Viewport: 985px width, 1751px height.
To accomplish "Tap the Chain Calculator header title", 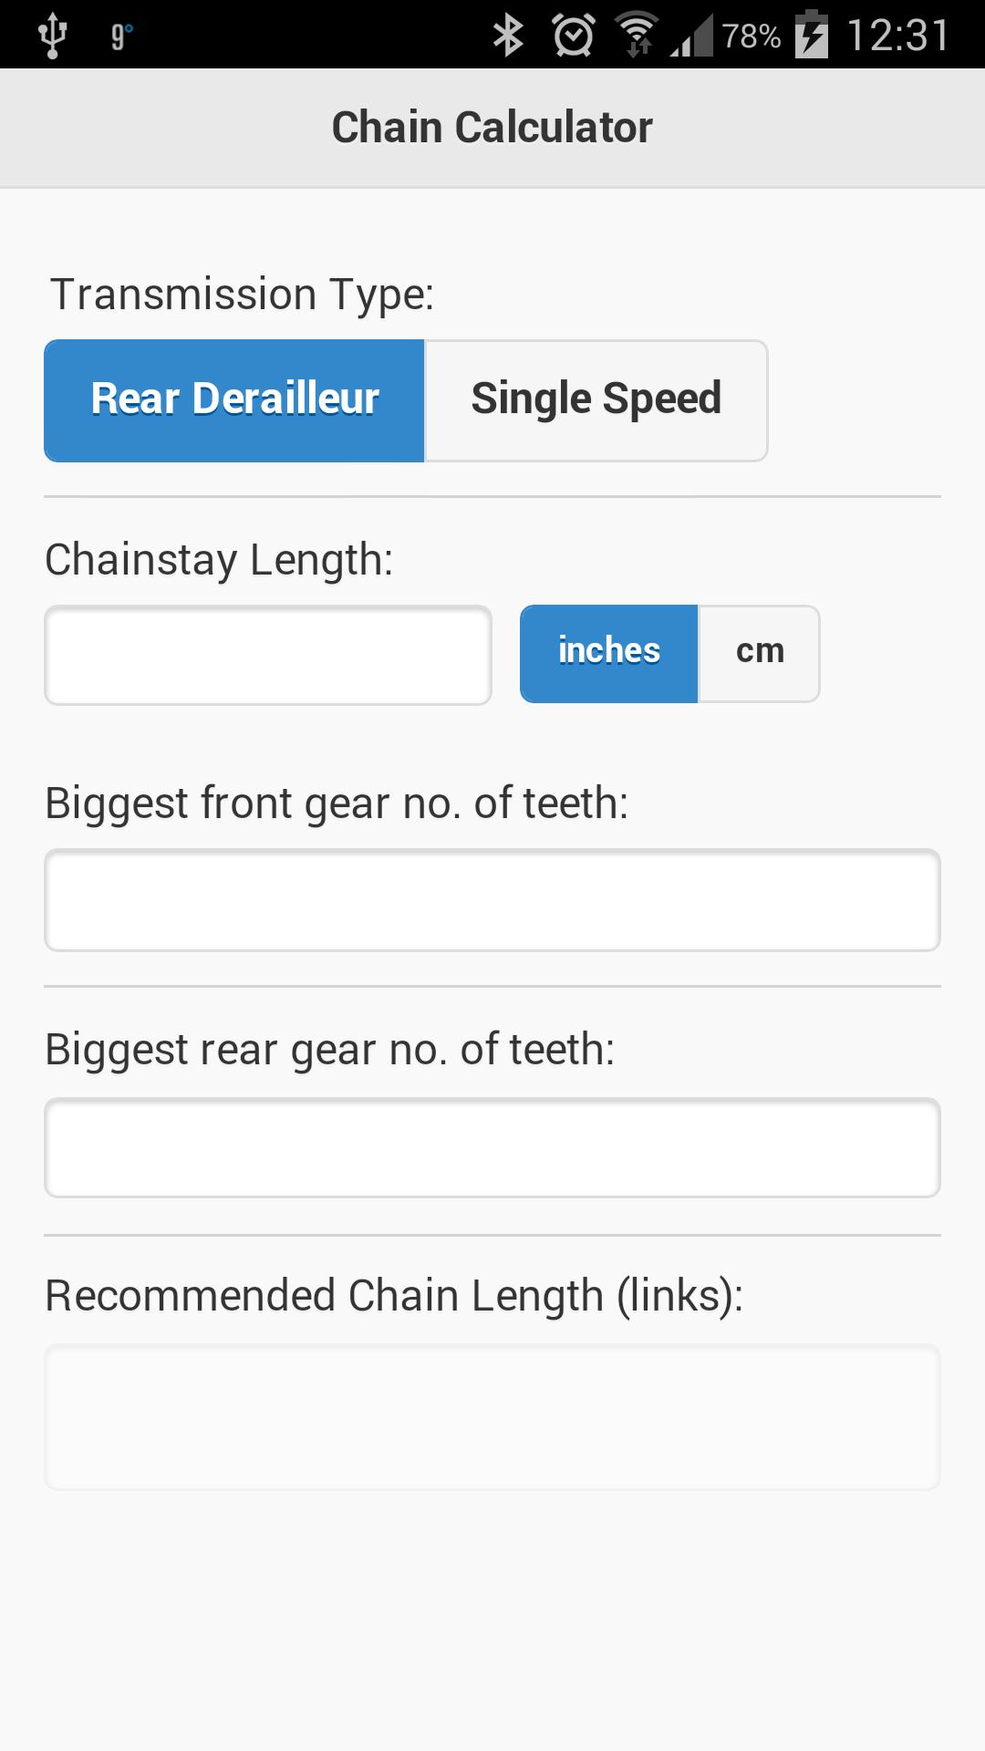I will click(493, 128).
